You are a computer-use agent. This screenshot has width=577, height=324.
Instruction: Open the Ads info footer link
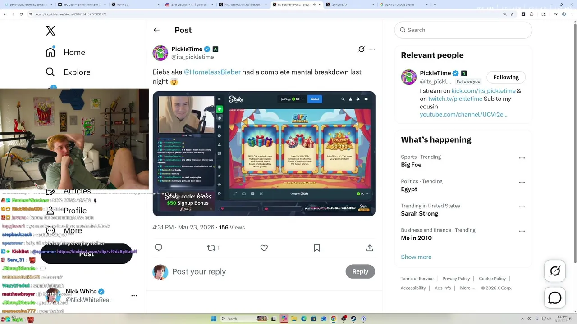pos(443,288)
